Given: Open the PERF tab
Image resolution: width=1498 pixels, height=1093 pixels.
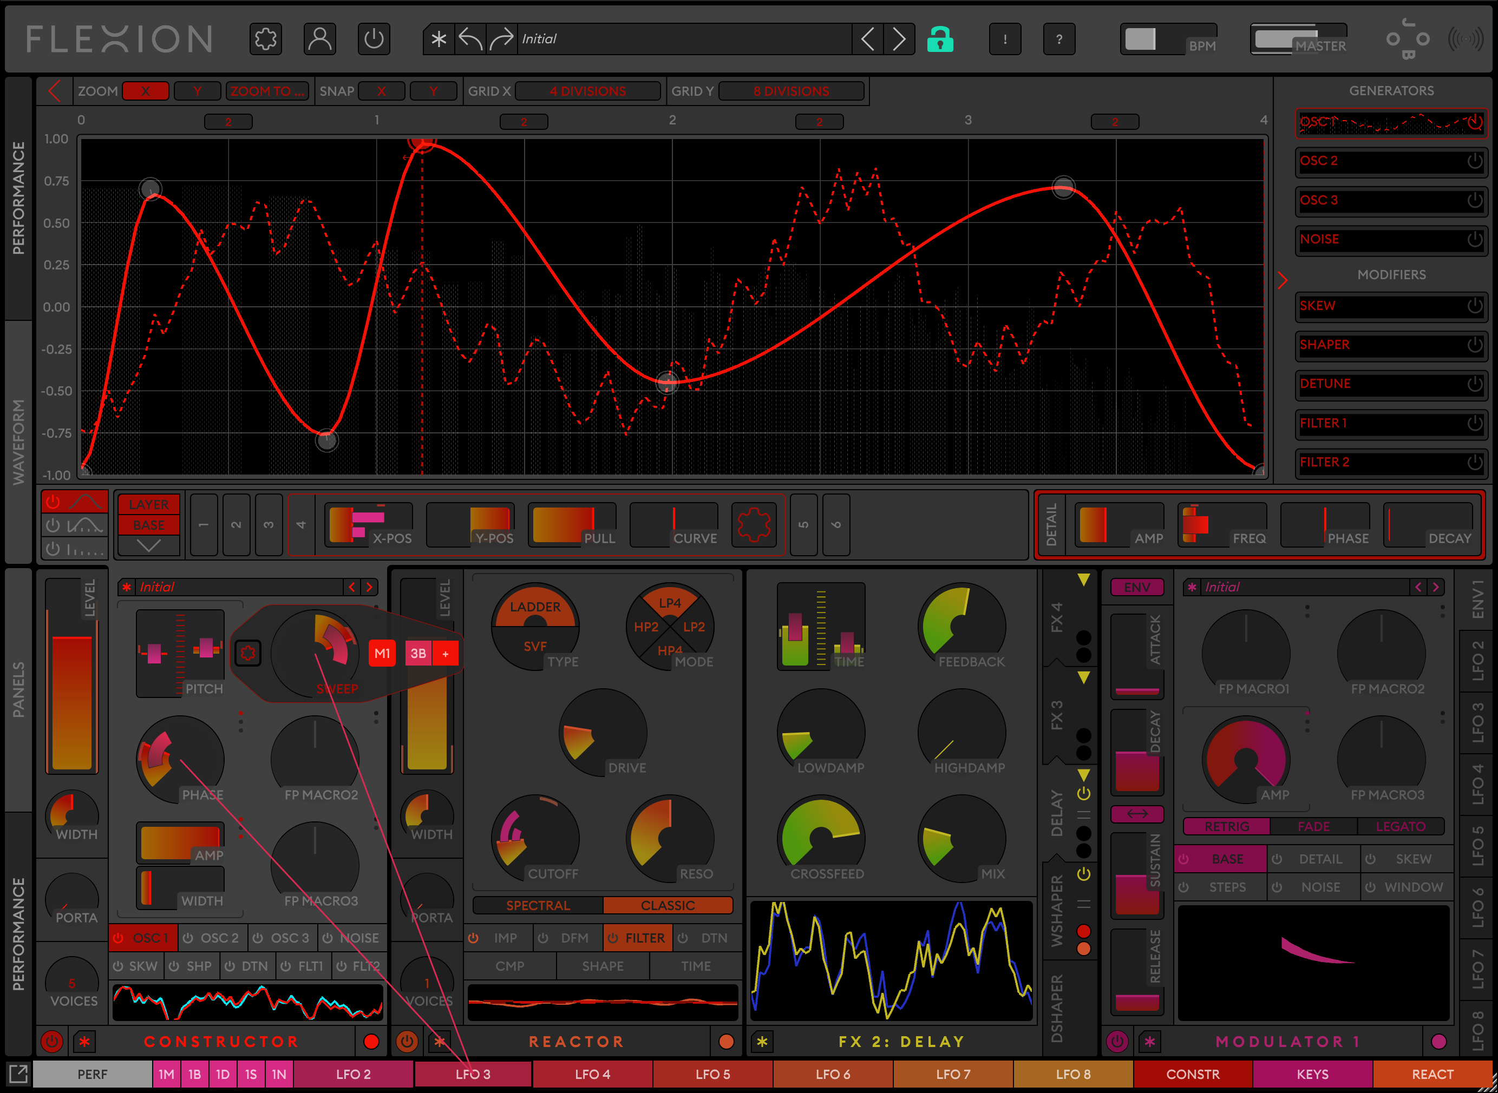Looking at the screenshot, I should pos(92,1074).
